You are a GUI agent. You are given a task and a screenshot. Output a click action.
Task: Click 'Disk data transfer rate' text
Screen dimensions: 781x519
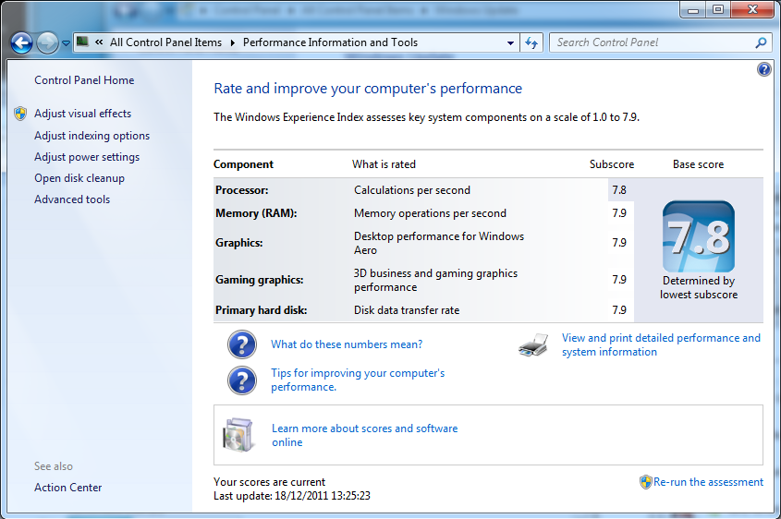407,310
